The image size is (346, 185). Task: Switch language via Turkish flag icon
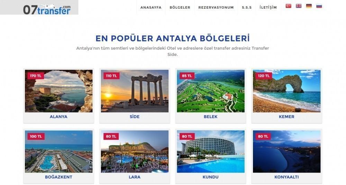[289, 6]
